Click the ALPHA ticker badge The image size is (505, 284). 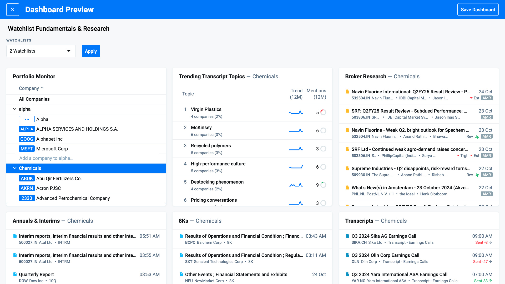coord(27,129)
